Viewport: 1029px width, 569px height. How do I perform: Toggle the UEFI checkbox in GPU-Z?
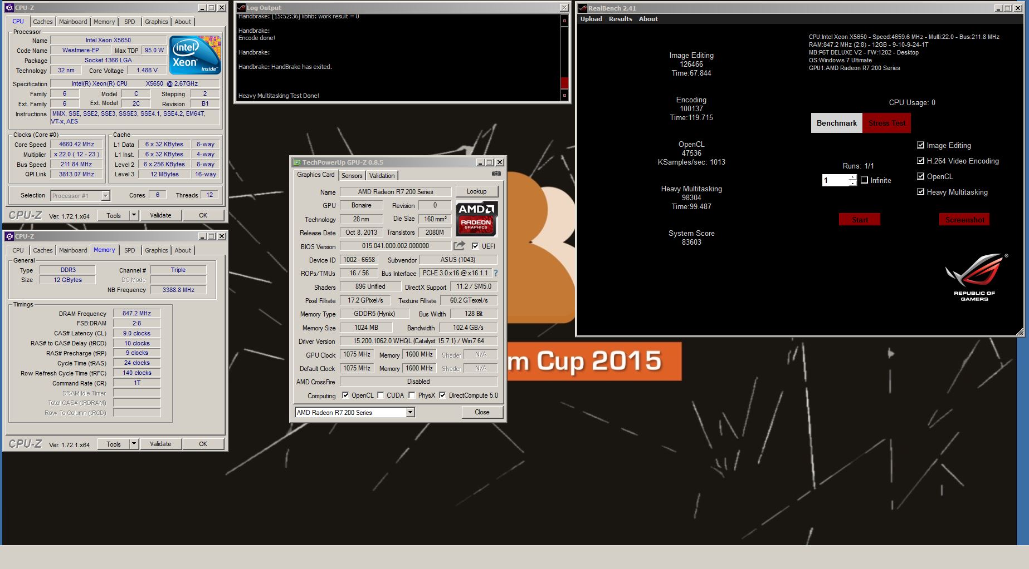[475, 246]
